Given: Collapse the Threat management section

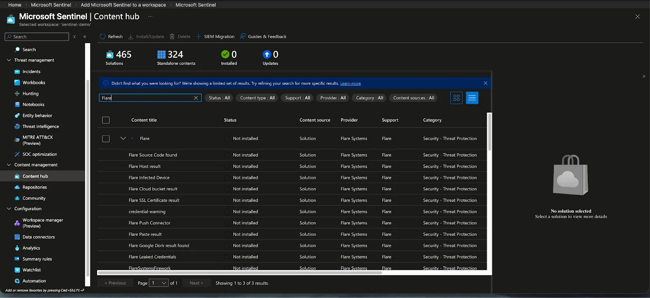Looking at the screenshot, I should pos(9,60).
